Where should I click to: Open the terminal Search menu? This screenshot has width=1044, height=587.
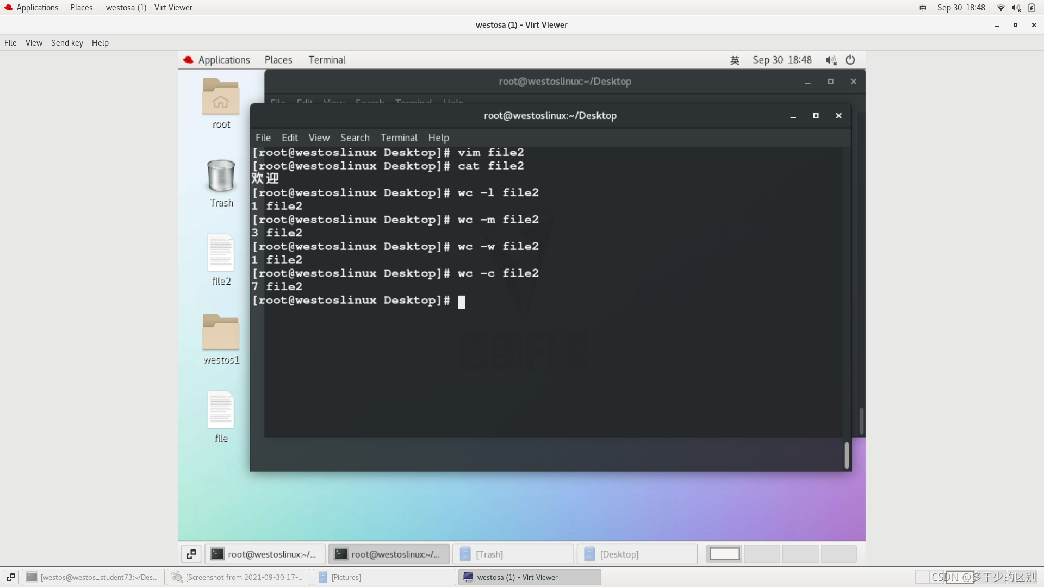355,138
